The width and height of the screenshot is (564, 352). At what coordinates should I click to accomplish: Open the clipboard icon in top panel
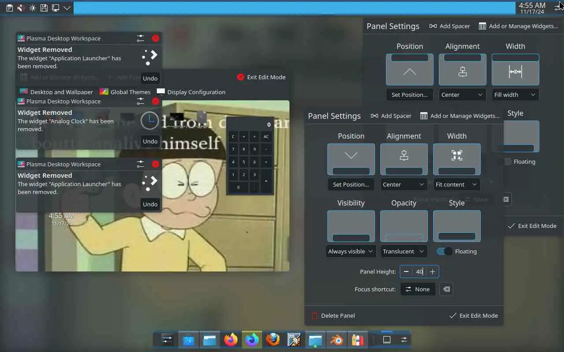point(9,8)
